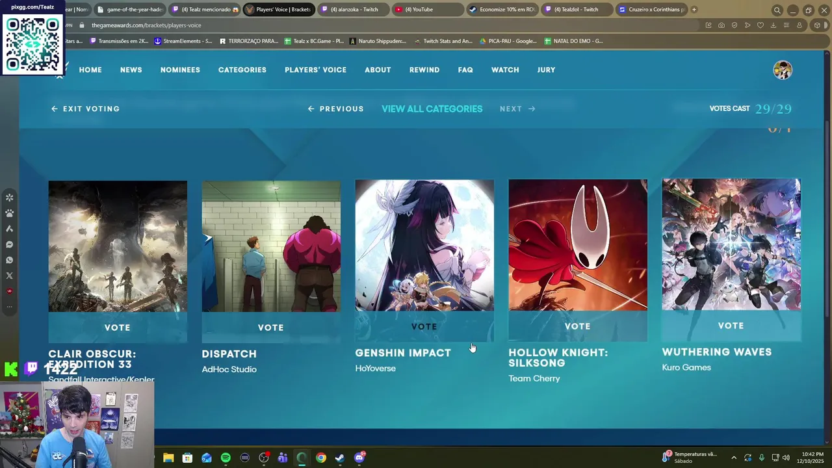832x468 pixels.
Task: Open the Naruto Shippuden bookmark
Action: click(378, 41)
